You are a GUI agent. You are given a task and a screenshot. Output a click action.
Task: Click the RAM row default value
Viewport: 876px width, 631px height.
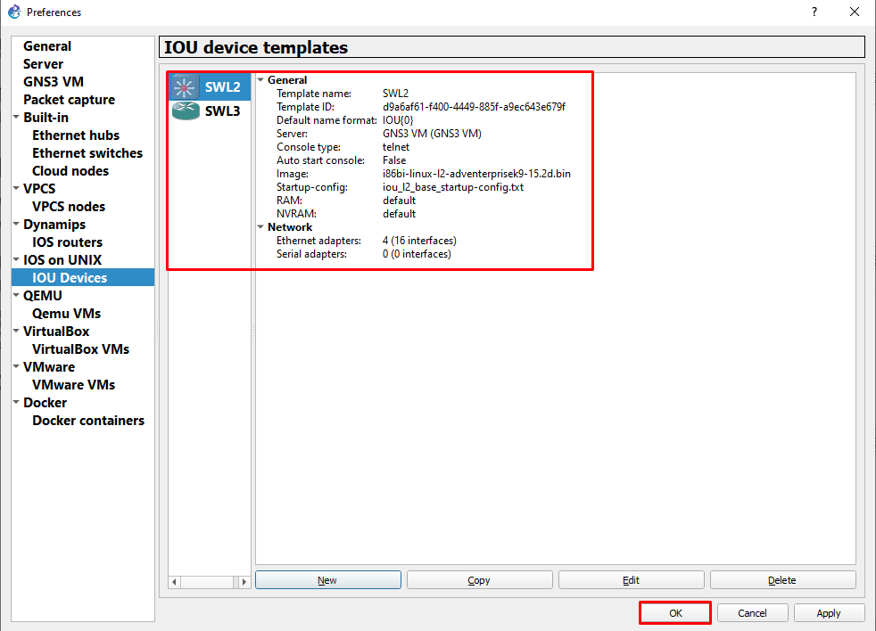399,201
